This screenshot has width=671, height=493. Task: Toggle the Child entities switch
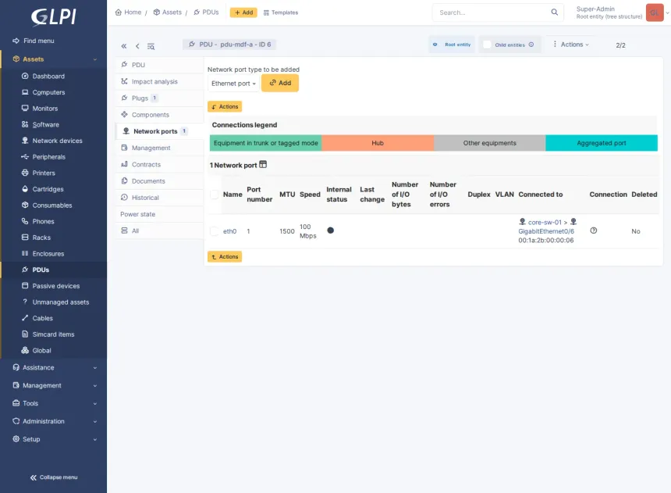tap(487, 45)
